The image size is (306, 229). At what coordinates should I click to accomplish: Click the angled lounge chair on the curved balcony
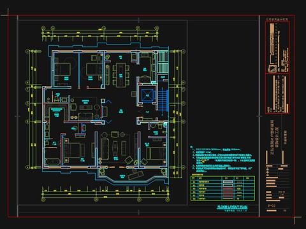(x=135, y=176)
